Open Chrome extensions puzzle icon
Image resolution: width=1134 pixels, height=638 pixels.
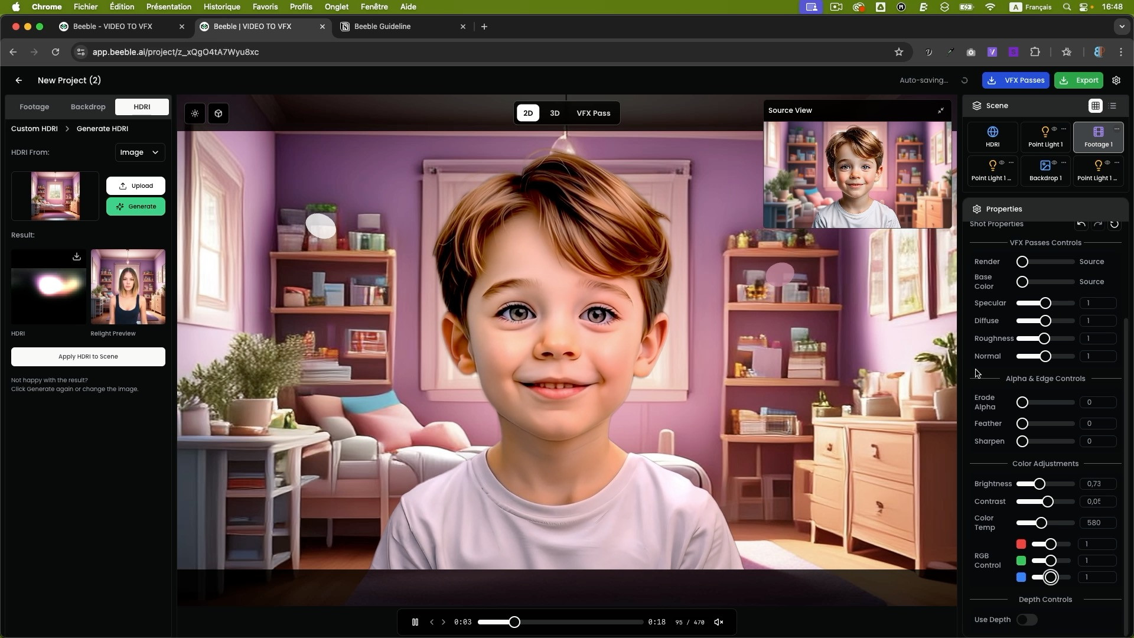coord(1035,52)
